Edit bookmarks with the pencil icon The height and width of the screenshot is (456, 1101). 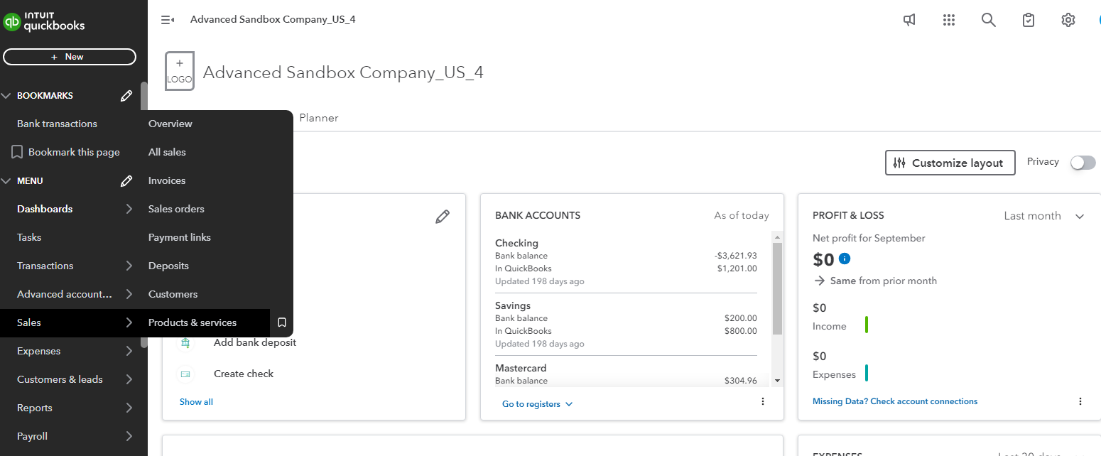pyautogui.click(x=126, y=96)
